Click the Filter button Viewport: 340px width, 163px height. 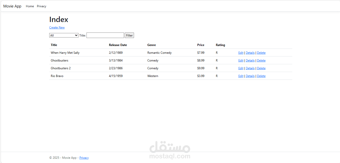pos(129,35)
